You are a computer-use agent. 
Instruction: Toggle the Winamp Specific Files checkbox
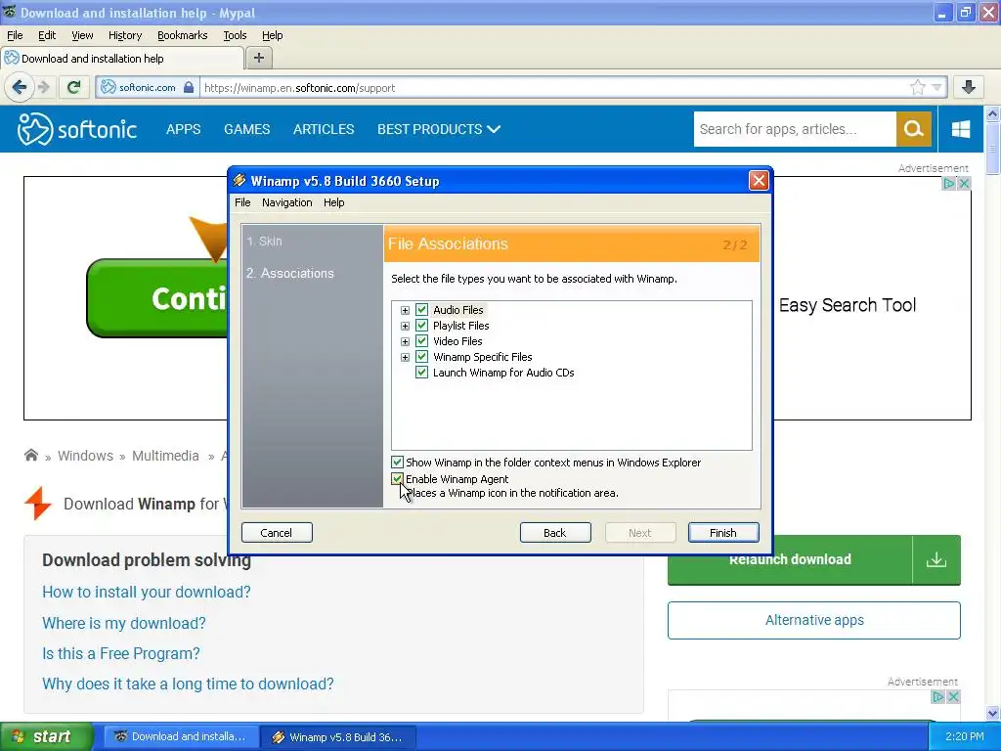(x=421, y=356)
